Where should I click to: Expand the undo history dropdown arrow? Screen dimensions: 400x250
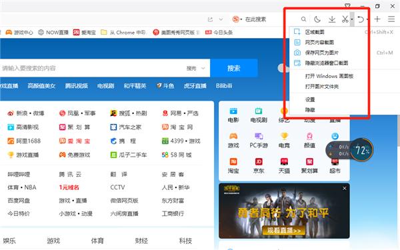(367, 19)
